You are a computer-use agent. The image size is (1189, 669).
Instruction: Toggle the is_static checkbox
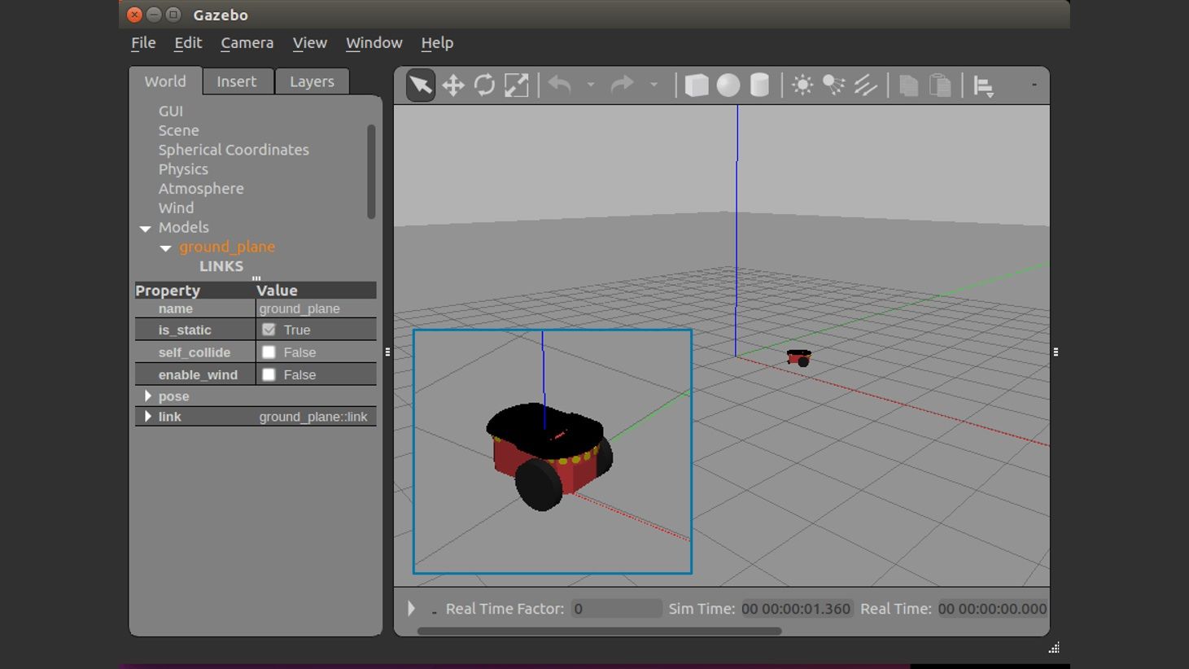[269, 329]
